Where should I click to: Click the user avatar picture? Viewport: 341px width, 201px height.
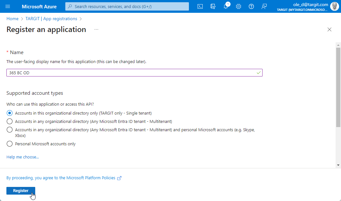coord(334,6)
